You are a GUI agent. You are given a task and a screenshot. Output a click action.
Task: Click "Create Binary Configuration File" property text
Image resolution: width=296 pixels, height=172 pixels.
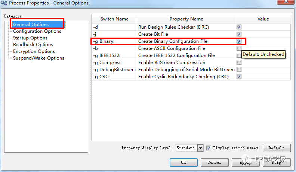point(173,41)
